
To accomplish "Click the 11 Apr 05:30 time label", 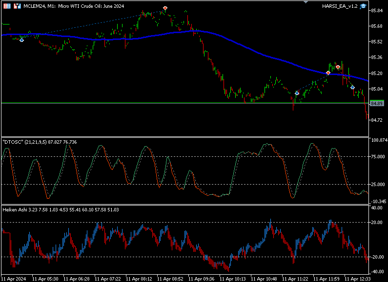I will tap(45, 279).
